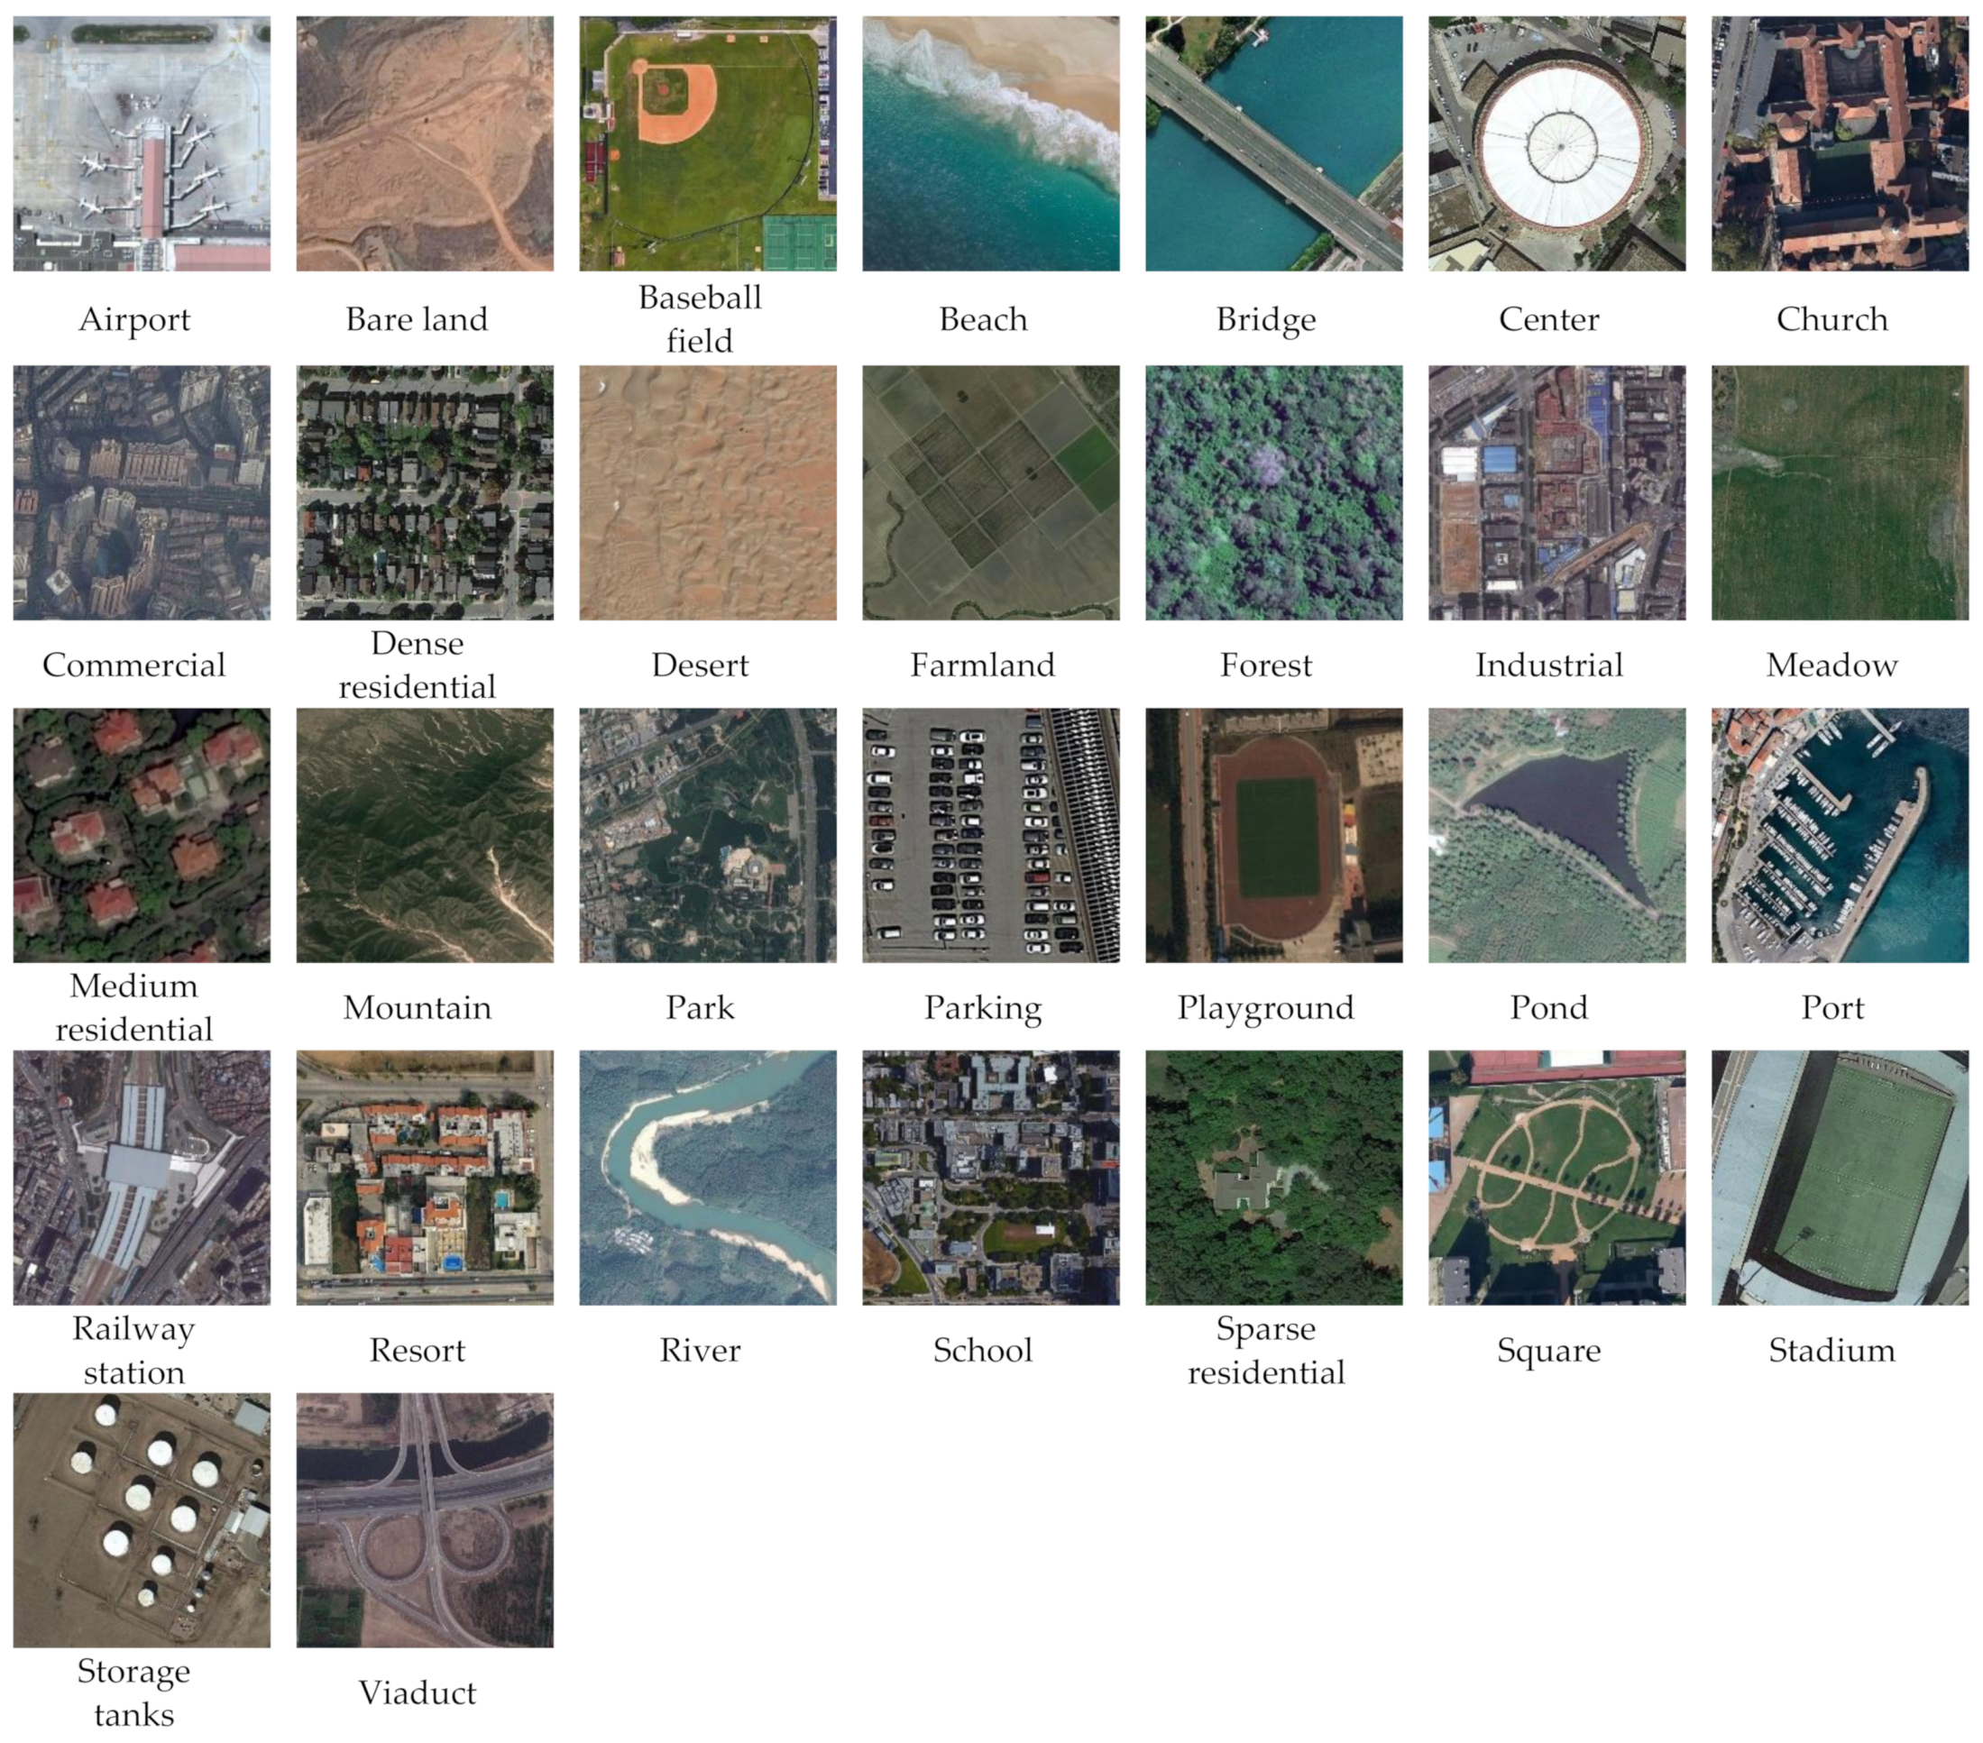Select the Bridge satellite image
This screenshot has width=1983, height=1743.
pos(1274,143)
